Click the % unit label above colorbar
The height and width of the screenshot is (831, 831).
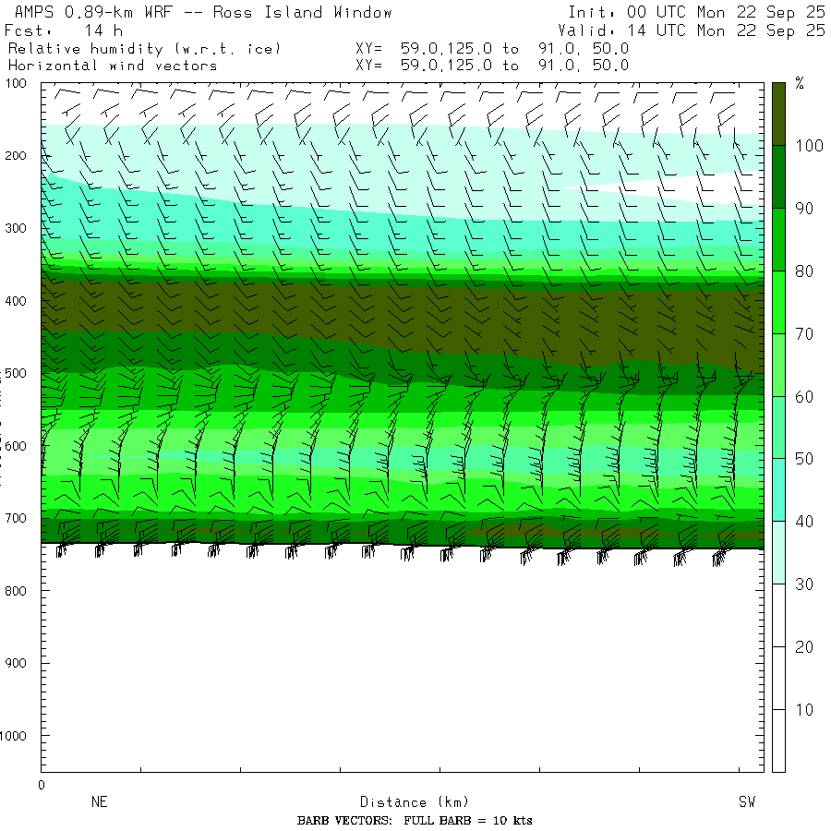pos(800,83)
